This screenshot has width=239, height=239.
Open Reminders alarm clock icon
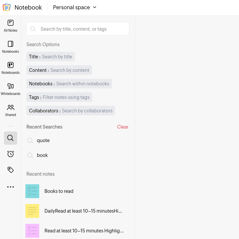11,154
